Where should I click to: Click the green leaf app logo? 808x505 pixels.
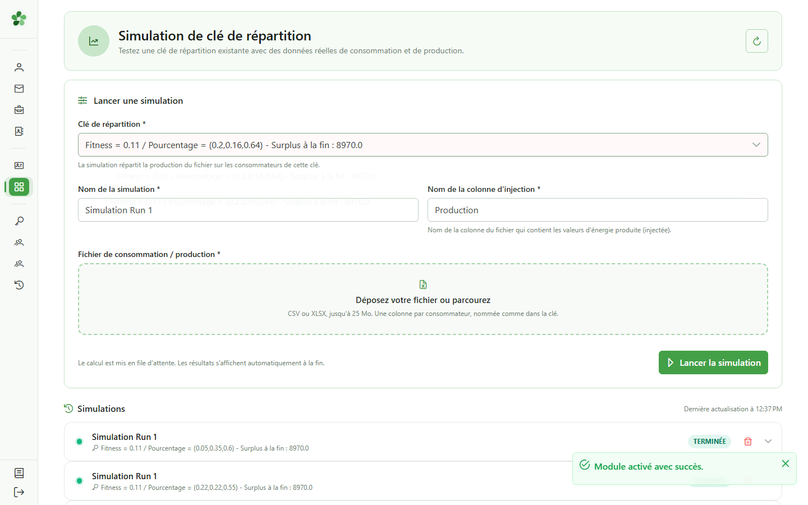point(19,19)
